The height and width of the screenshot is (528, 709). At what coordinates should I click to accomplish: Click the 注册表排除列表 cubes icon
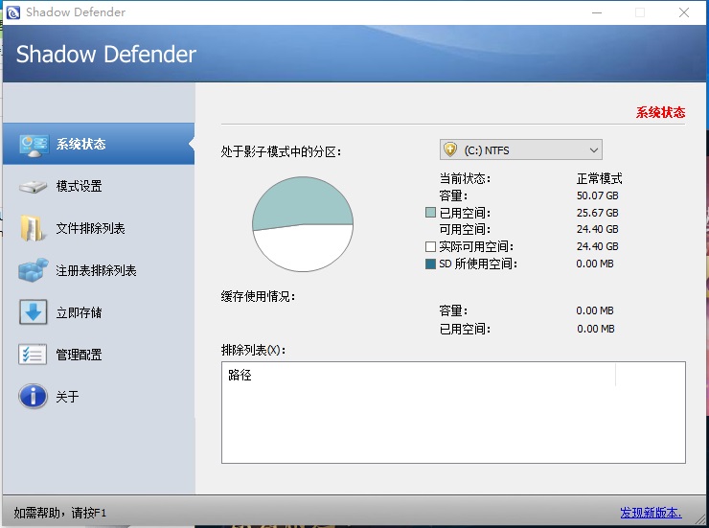coord(34,270)
